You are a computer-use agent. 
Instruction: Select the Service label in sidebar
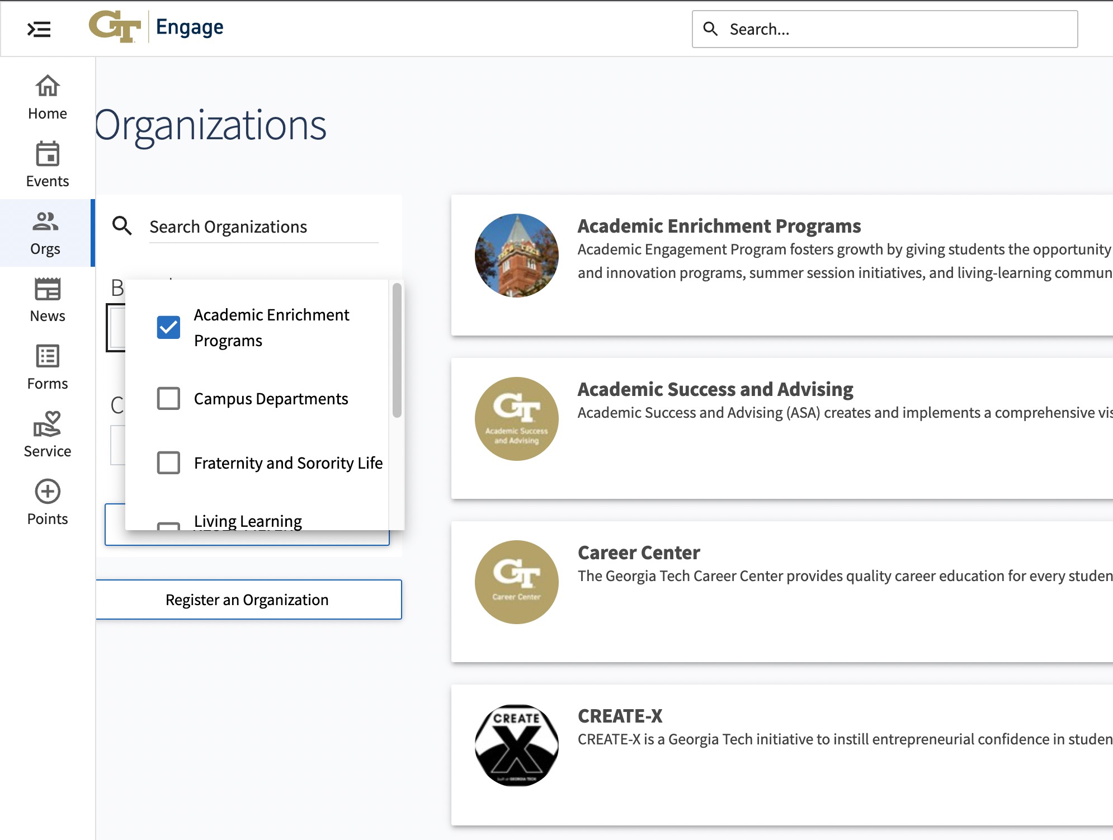pos(48,451)
